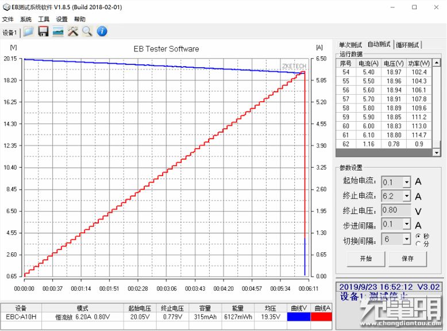This screenshot has width=447, height=331.
Task: Open the 工具 menu
Action: tap(44, 19)
